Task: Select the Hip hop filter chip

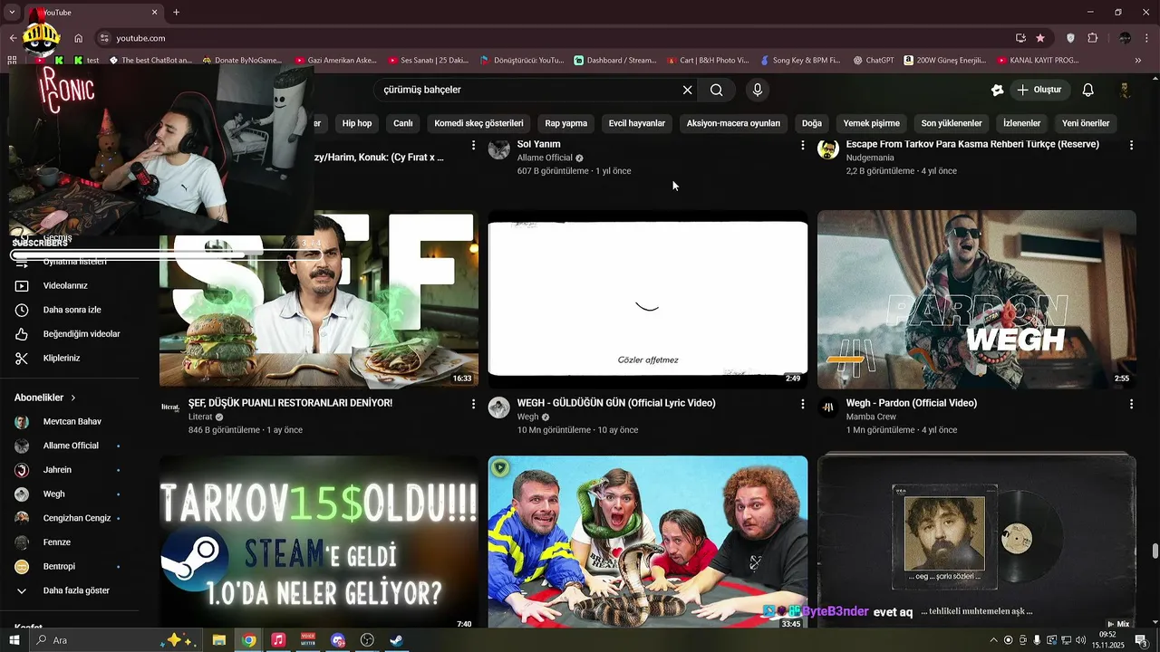Action: click(357, 123)
